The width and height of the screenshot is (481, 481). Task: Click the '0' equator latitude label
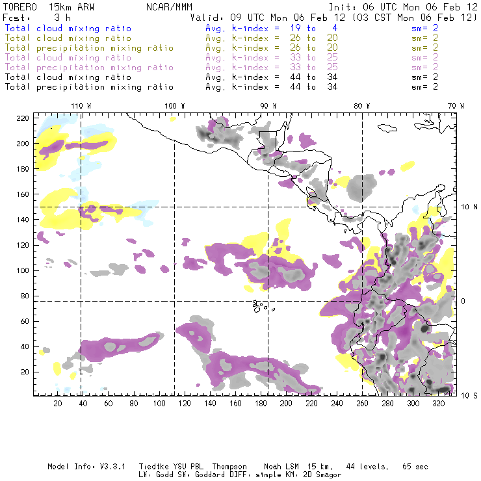pyautogui.click(x=463, y=301)
